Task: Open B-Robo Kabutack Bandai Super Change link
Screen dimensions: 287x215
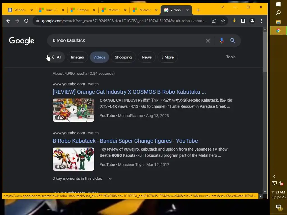Action: (x=125, y=141)
